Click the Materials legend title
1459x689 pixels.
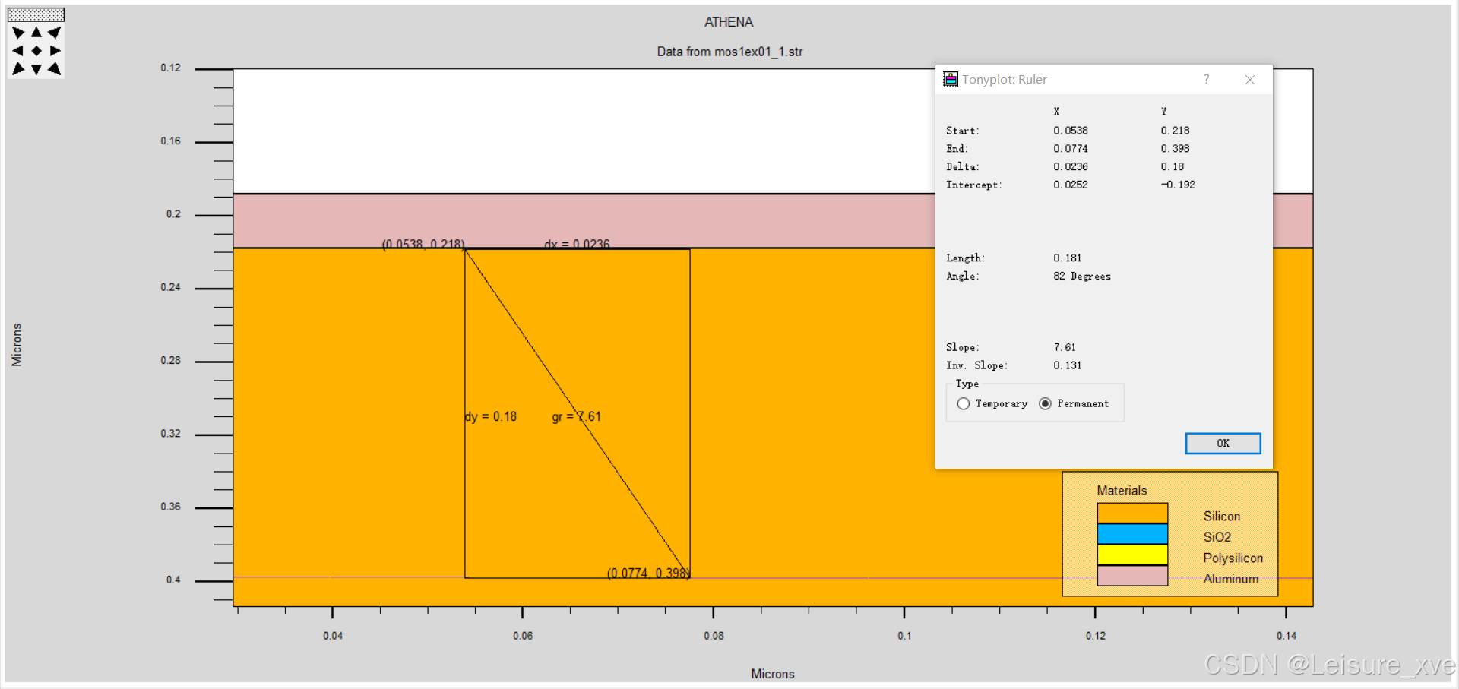1122,491
